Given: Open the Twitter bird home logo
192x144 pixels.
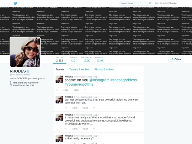Looking at the screenshot, I should (x=15, y=3).
